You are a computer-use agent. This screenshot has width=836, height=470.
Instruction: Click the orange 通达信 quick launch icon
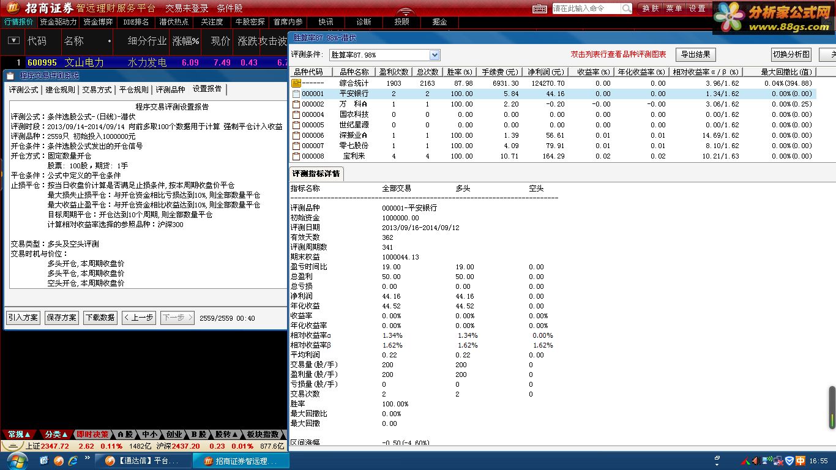pos(59,460)
